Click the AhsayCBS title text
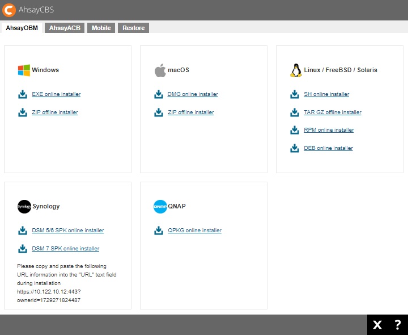The height and width of the screenshot is (335, 408). coord(36,10)
